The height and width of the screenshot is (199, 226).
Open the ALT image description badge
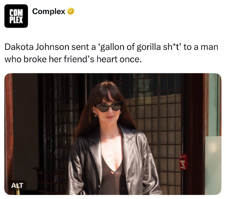click(17, 185)
